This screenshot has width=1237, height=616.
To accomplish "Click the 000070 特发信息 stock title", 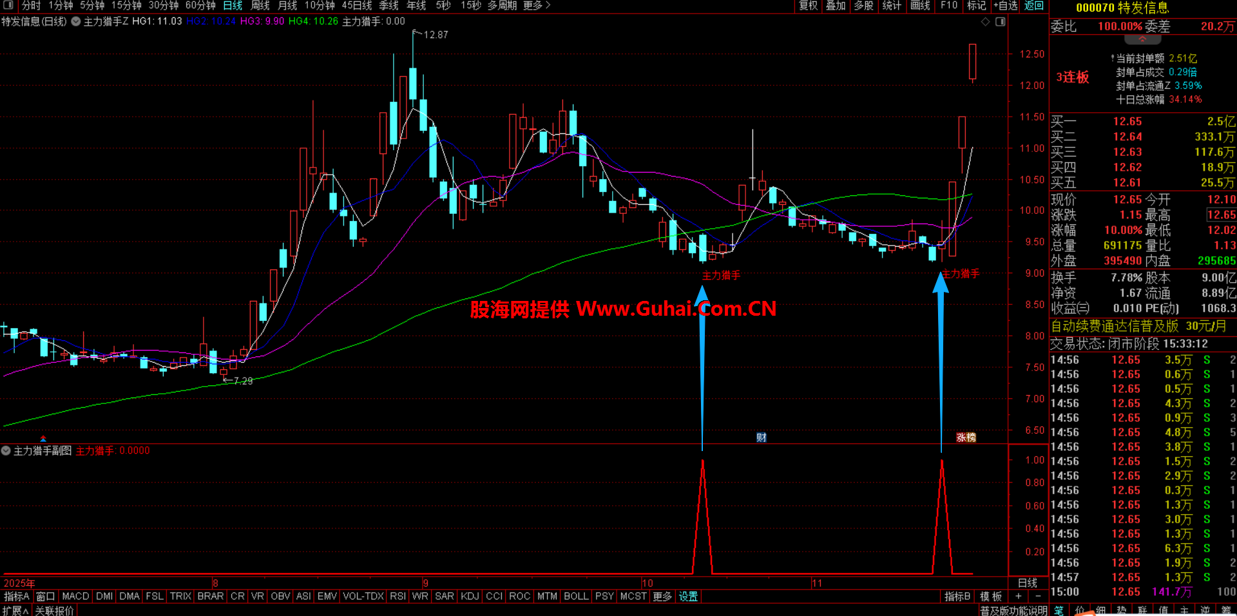I will (x=1122, y=8).
